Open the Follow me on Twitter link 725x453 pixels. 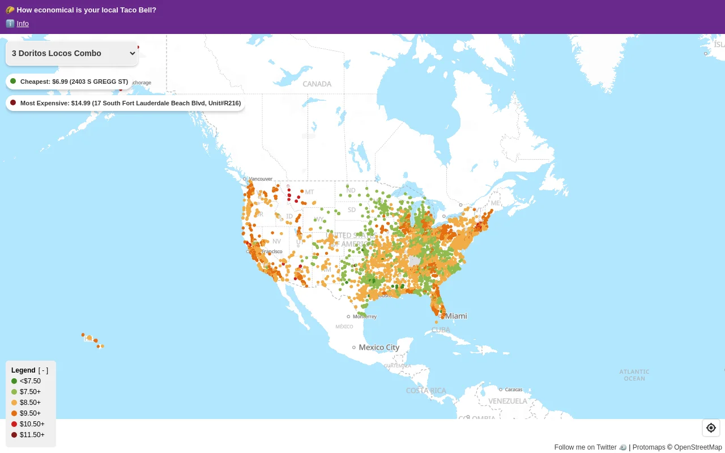click(x=591, y=447)
